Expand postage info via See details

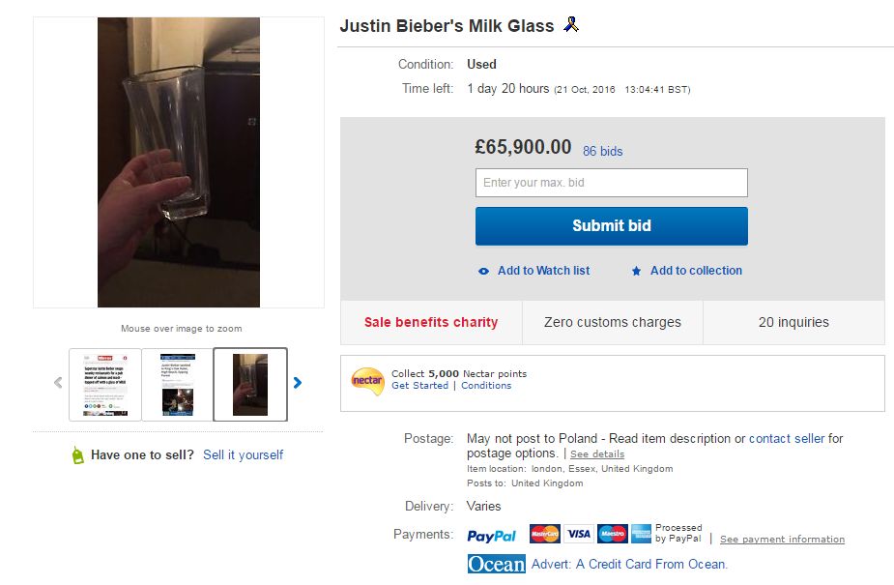click(596, 454)
